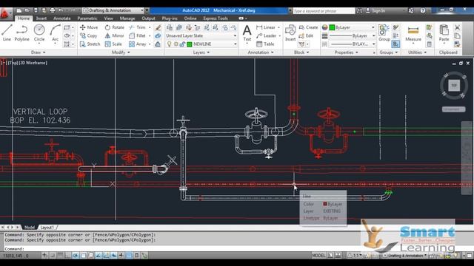The image size is (474, 266).
Task: Switch to the Parametric ribbon tab
Action: click(87, 18)
